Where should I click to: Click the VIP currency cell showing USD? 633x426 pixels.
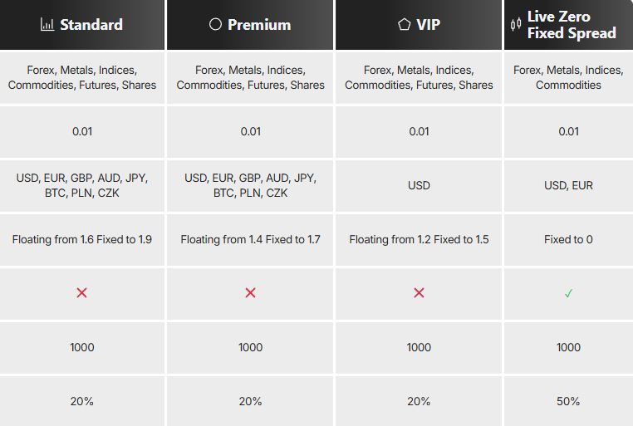coord(419,185)
